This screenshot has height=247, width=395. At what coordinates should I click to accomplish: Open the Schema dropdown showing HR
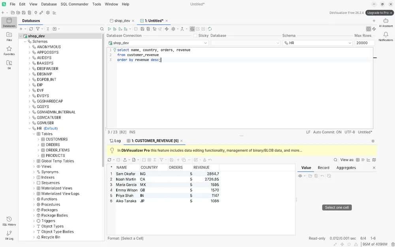318,43
